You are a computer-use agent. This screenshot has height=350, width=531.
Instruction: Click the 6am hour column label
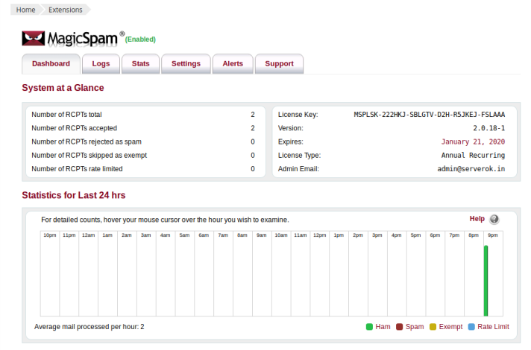tap(204, 235)
